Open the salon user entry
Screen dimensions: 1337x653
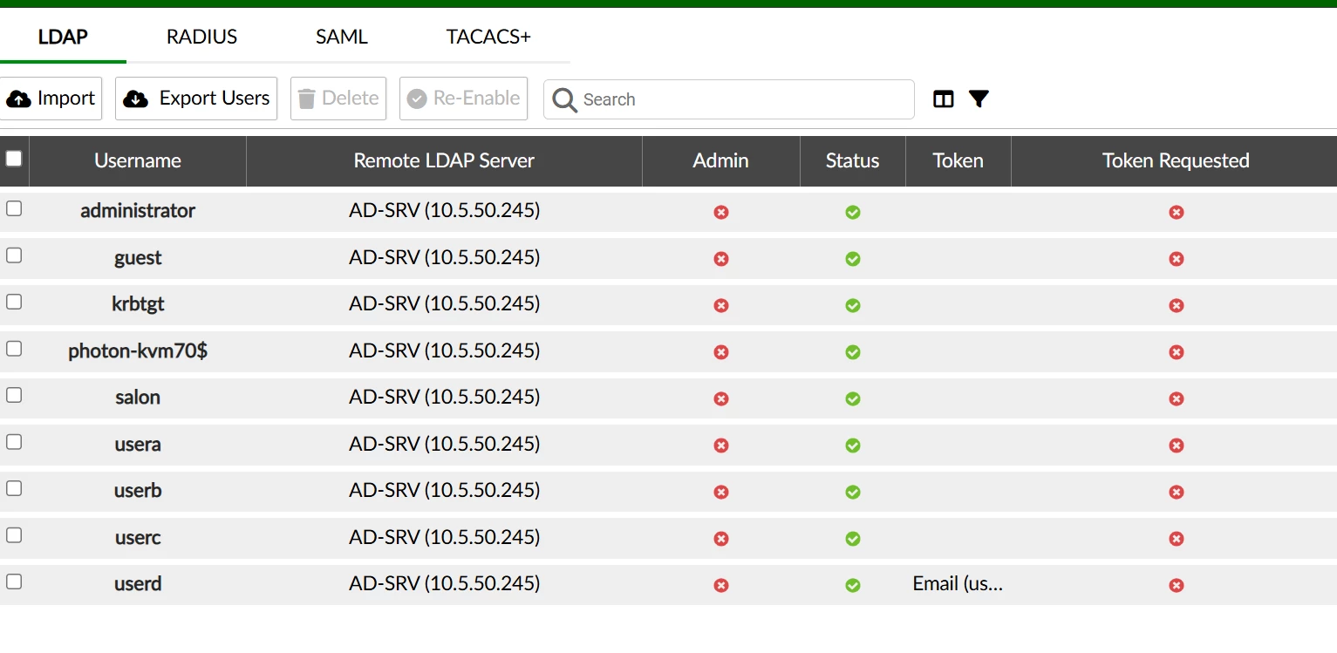[138, 397]
